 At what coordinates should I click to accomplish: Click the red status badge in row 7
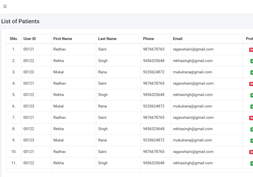(251, 118)
